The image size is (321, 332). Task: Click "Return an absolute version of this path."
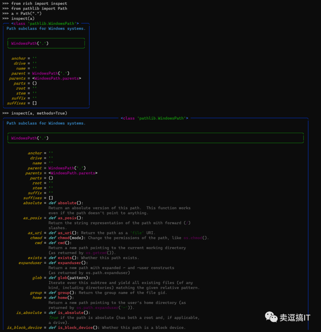pyautogui.click(x=95, y=208)
